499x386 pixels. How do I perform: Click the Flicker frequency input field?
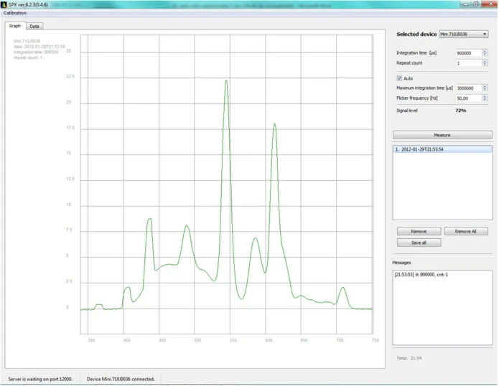469,98
